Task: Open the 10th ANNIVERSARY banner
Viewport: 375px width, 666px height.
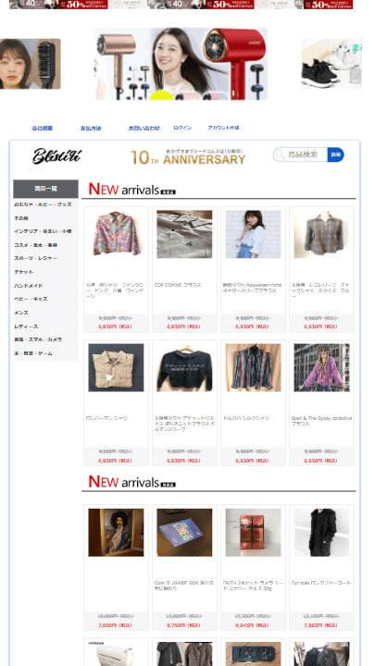Action: click(188, 156)
